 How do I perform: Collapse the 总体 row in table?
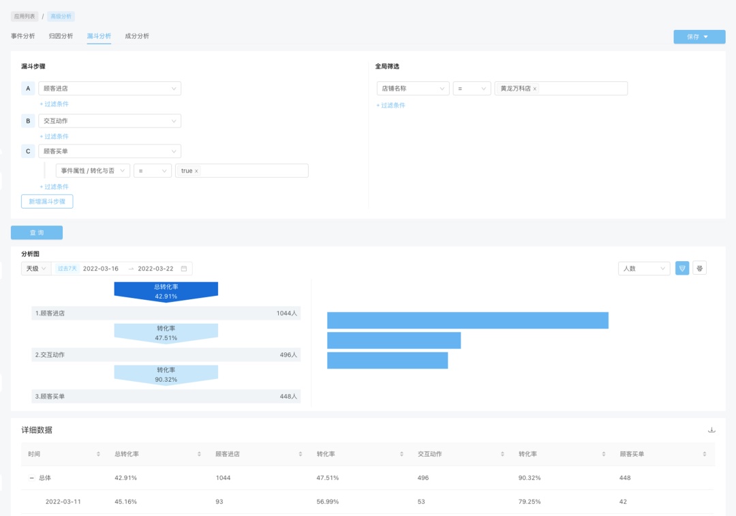[31, 478]
